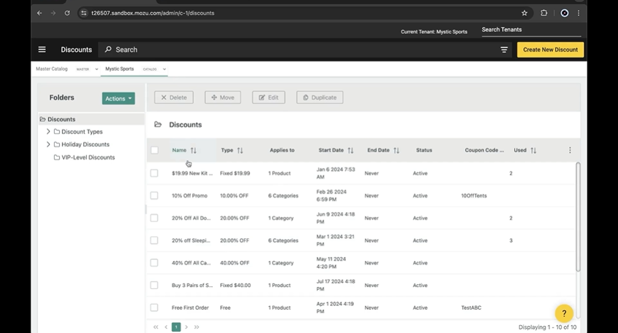Open the Discount Types folder label
618x333 pixels.
pos(82,131)
